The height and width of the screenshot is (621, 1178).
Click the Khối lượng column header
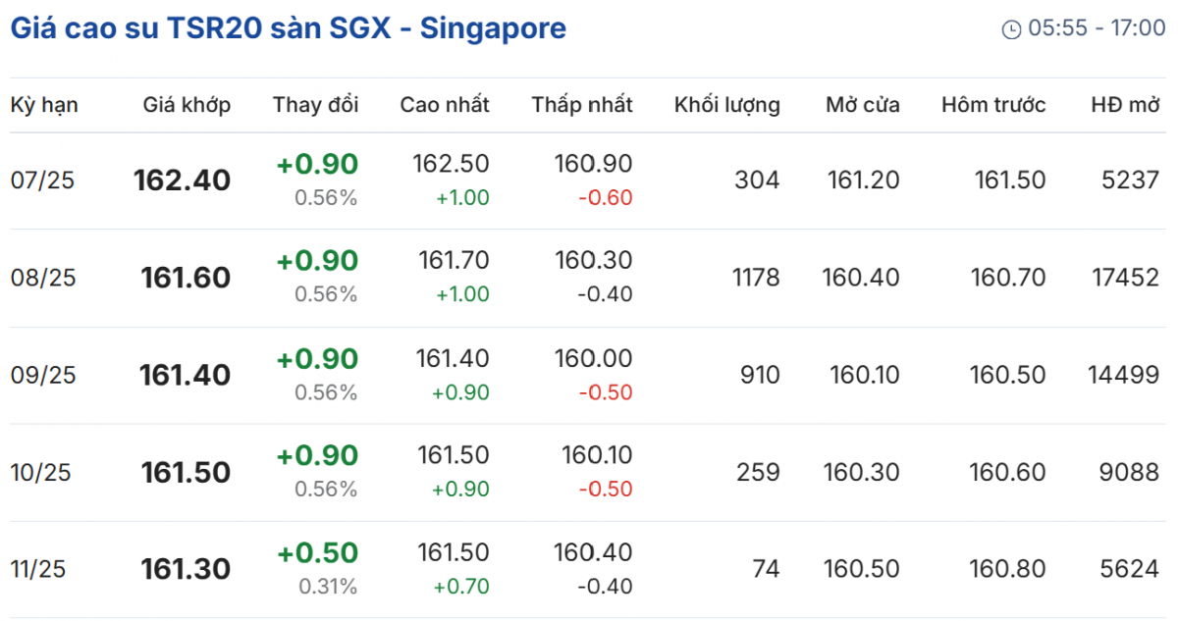pos(726,105)
